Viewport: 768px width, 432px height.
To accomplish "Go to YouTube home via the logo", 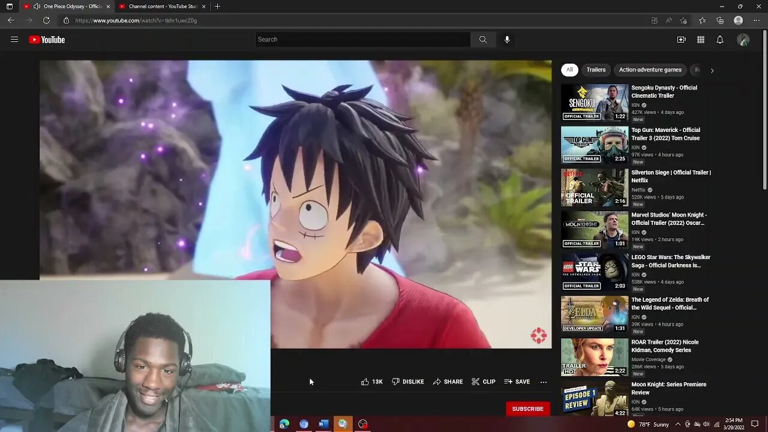I will coord(47,40).
